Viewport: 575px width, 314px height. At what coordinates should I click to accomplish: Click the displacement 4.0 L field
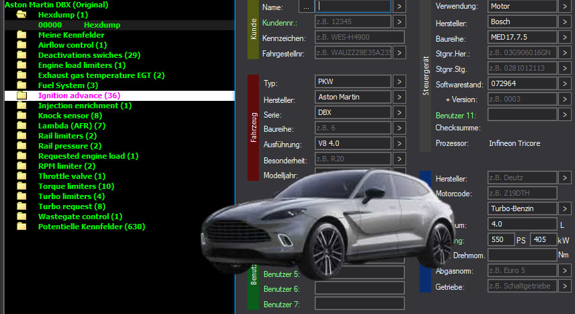522,224
